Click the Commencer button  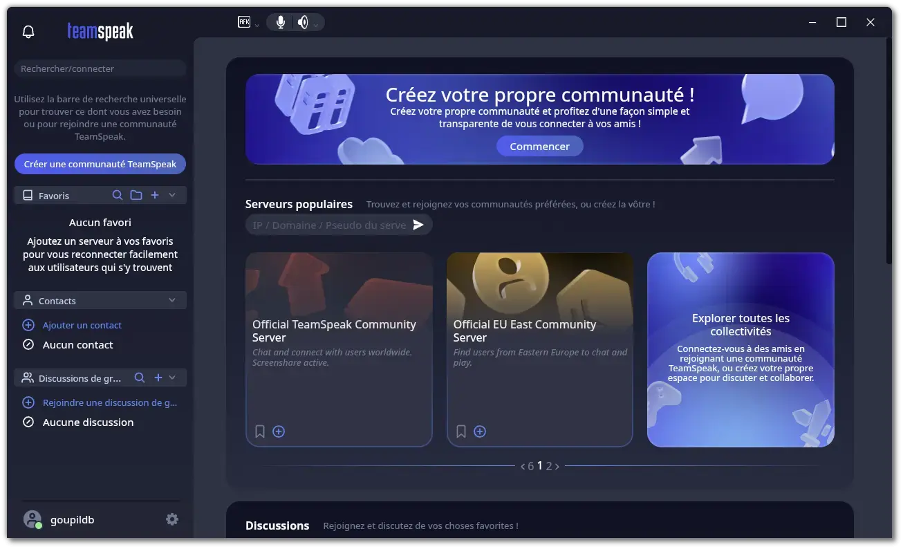[x=539, y=147]
